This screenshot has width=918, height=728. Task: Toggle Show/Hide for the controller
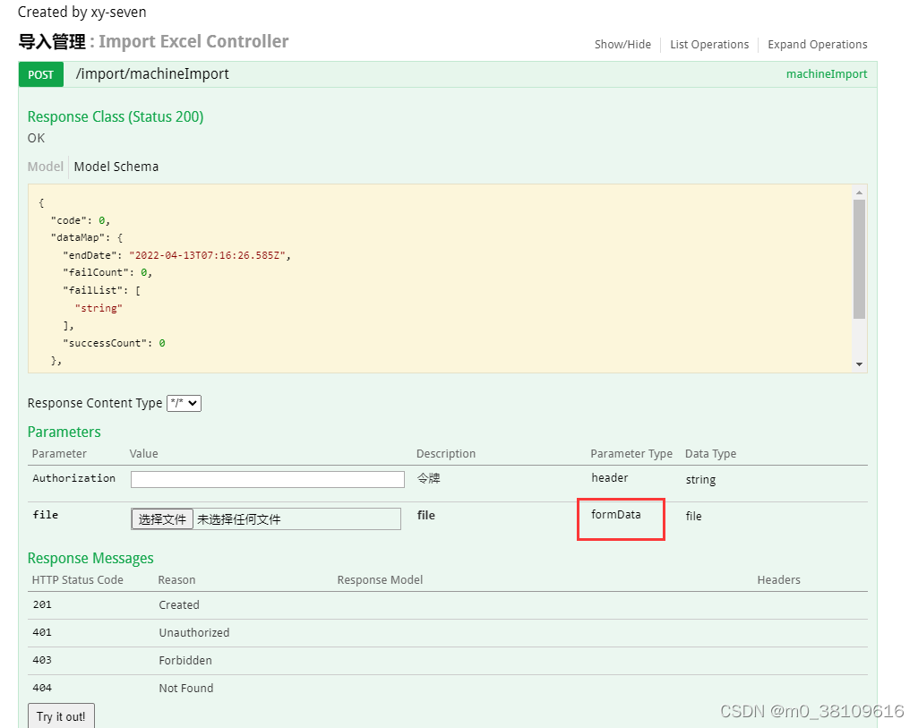coord(622,45)
